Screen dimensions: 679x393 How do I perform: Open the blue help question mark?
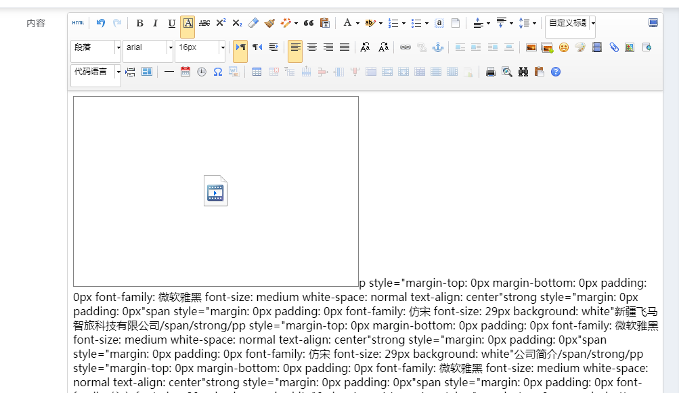[556, 72]
